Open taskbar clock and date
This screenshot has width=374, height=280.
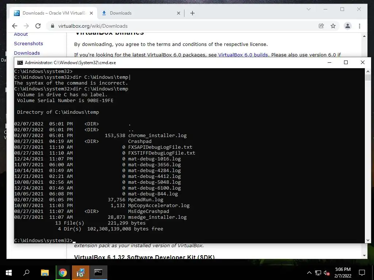click(343, 273)
